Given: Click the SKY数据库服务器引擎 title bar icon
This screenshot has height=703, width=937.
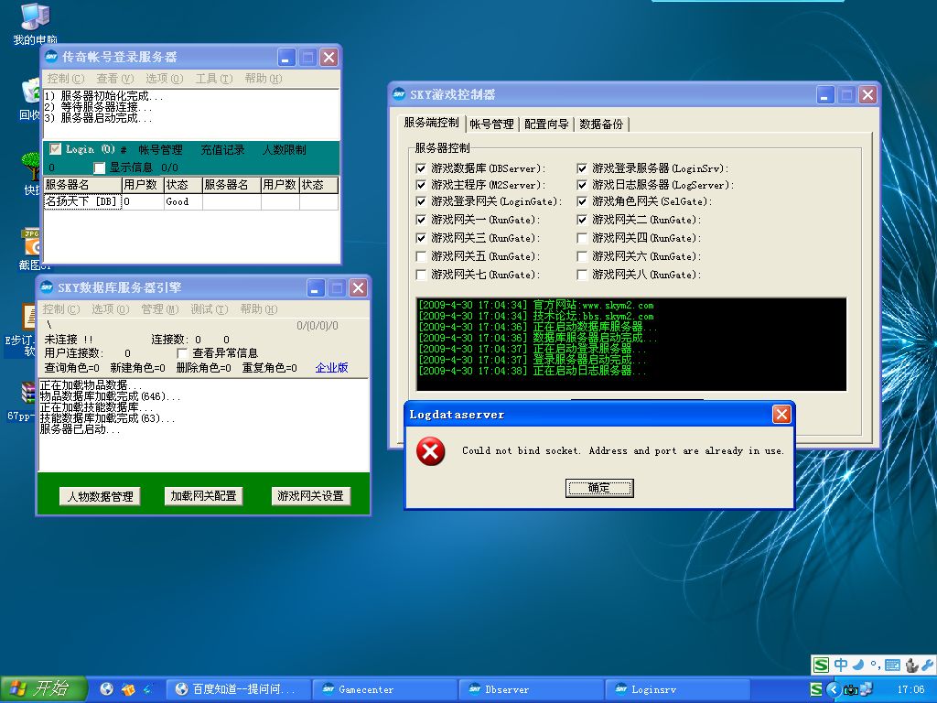Looking at the screenshot, I should coord(48,287).
